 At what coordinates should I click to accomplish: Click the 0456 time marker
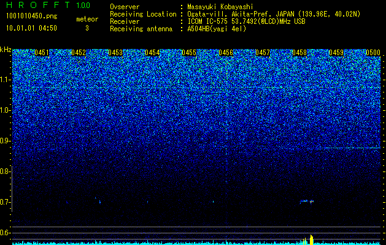tap(226, 53)
